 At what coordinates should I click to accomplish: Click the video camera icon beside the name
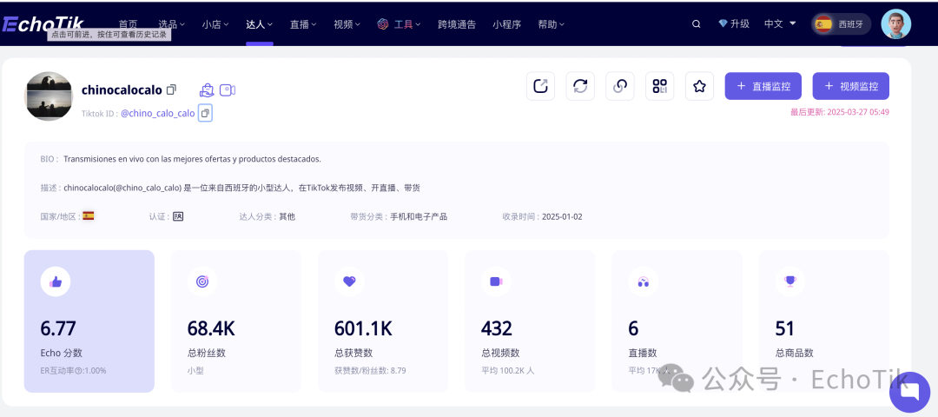[228, 89]
